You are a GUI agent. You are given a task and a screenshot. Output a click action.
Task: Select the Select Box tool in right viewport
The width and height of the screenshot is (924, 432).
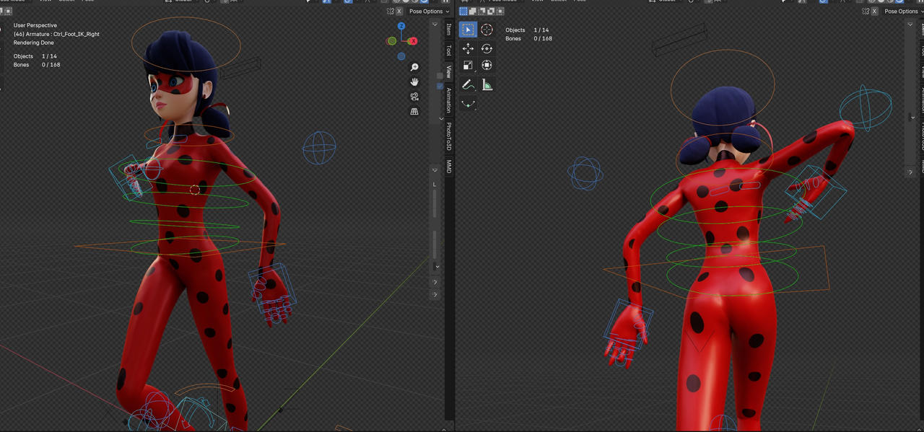coord(468,30)
